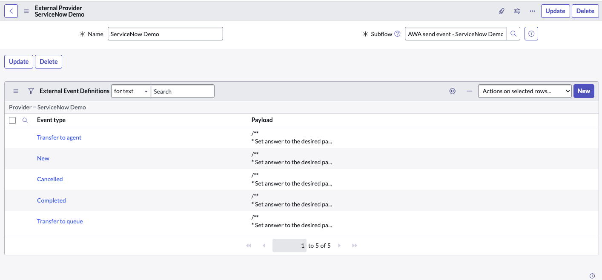Open more options ellipsis in header
This screenshot has height=280, width=602.
point(532,11)
